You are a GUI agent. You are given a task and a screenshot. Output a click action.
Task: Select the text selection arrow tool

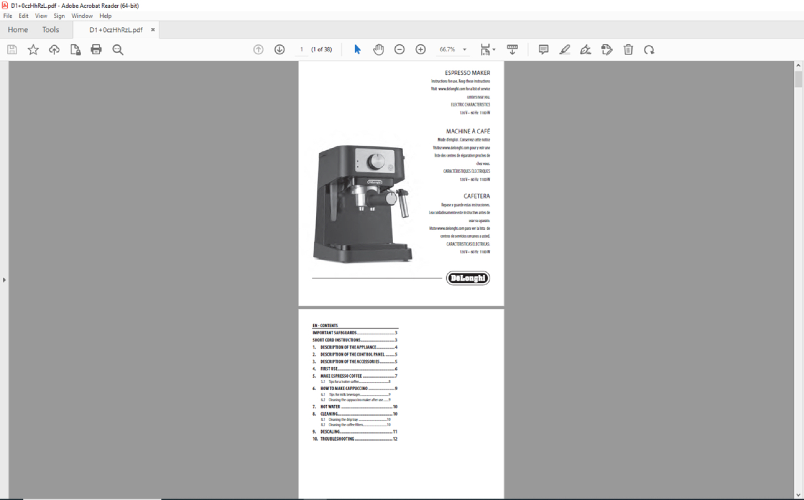356,49
